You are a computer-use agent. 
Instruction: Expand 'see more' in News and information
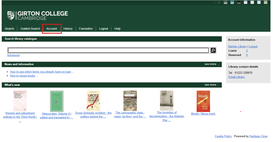[x=212, y=64]
